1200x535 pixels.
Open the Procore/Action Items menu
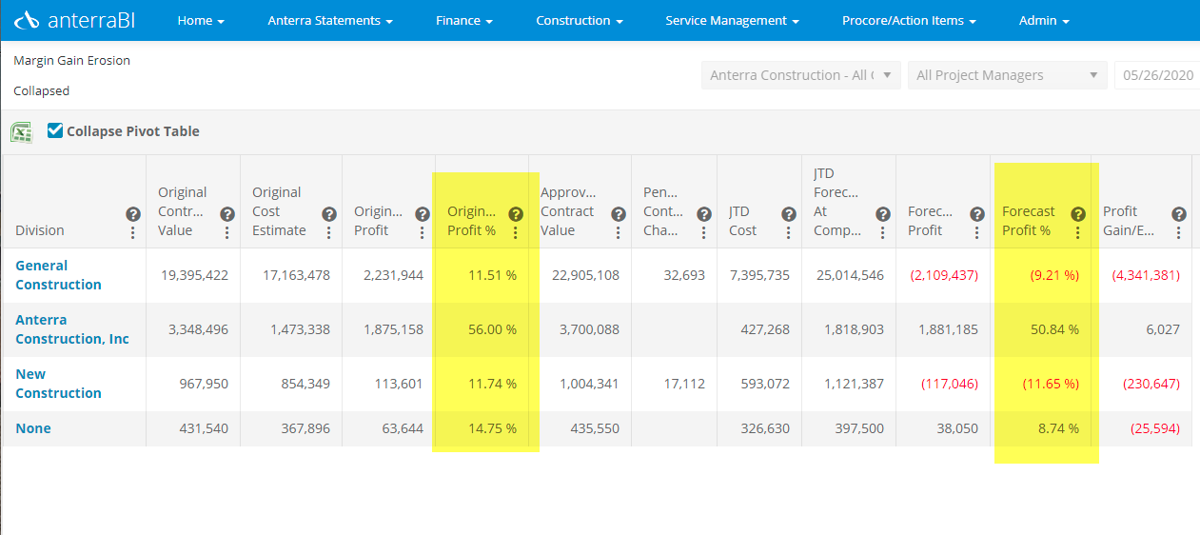(909, 20)
